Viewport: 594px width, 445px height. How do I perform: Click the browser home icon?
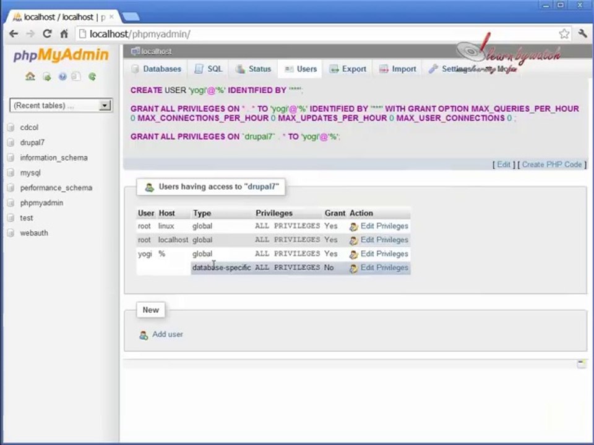point(64,33)
